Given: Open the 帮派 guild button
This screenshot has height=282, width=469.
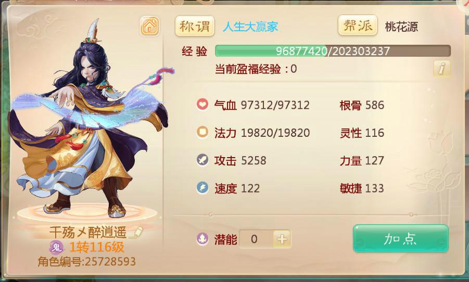Looking at the screenshot, I should click(x=358, y=25).
